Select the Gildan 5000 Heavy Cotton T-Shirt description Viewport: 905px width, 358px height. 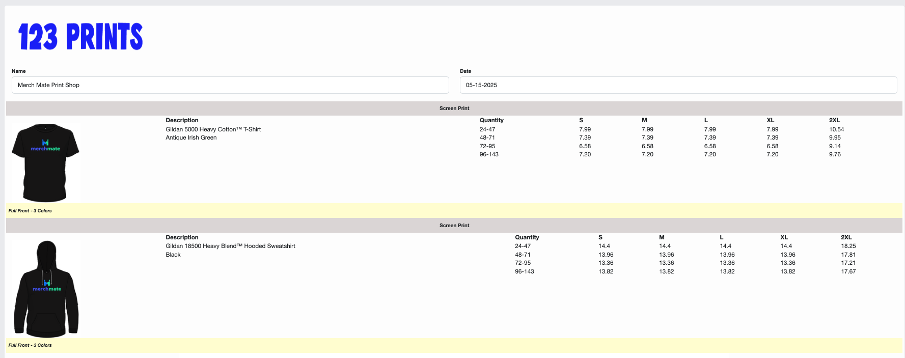point(213,129)
